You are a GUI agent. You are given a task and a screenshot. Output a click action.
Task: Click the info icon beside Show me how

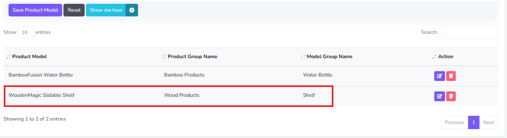pyautogui.click(x=132, y=10)
